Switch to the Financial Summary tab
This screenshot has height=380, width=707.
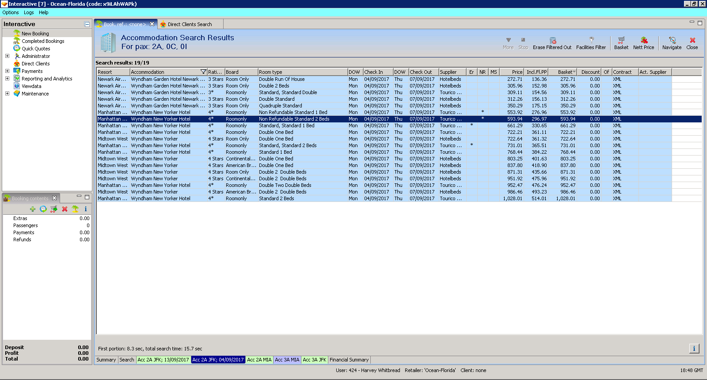pos(349,360)
